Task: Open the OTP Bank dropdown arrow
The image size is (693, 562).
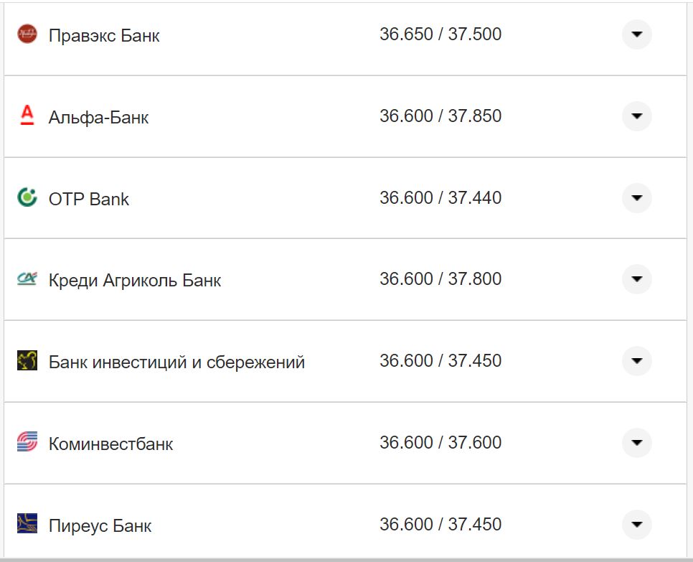Action: point(636,197)
